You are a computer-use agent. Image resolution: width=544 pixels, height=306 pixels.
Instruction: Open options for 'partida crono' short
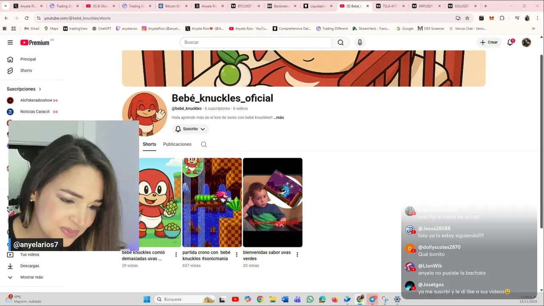tap(236, 255)
